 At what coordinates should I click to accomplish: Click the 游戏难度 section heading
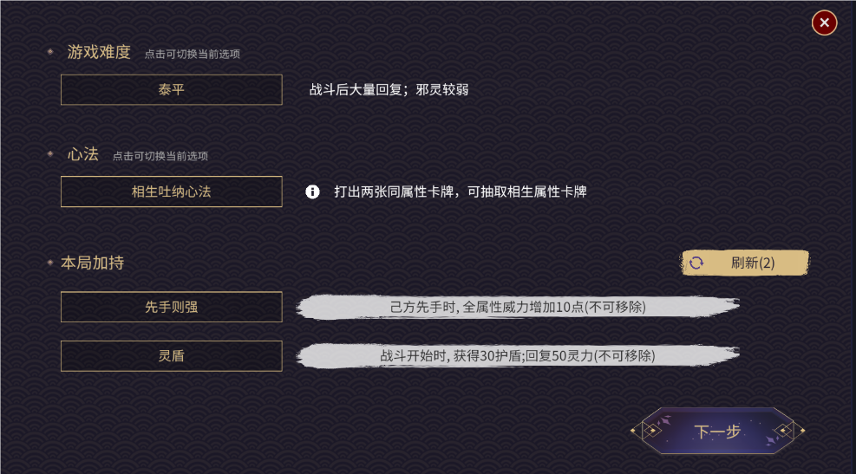click(99, 52)
